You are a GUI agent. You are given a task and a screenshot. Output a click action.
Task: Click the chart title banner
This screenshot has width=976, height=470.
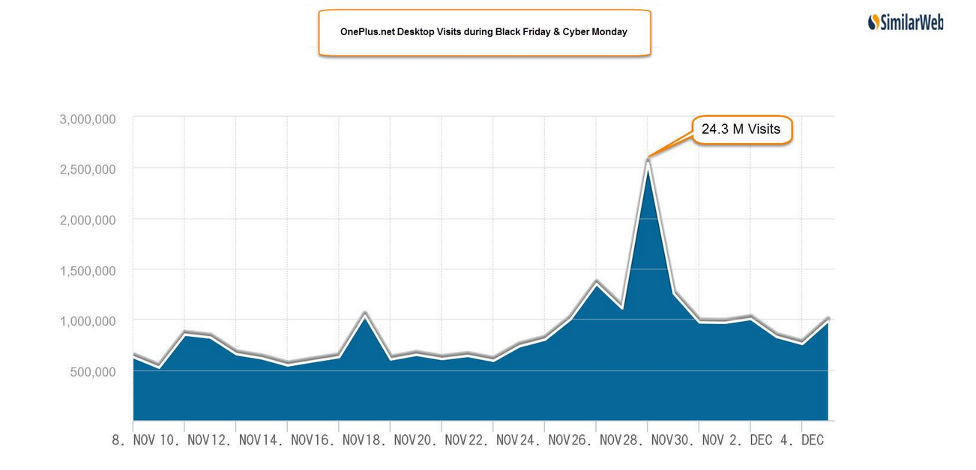(484, 32)
